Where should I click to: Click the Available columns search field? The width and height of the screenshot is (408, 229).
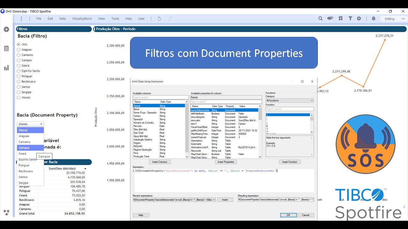161,97
